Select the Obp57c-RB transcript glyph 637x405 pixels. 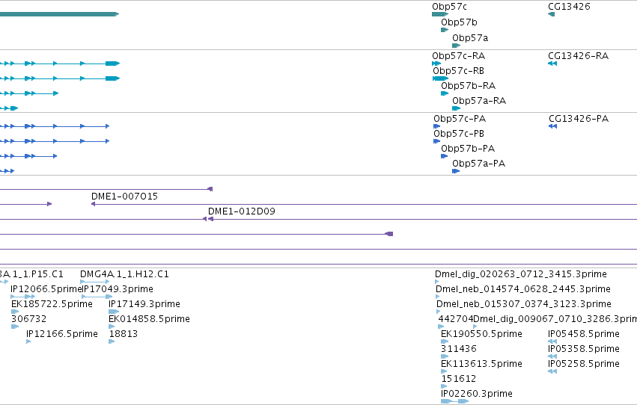tap(440, 78)
